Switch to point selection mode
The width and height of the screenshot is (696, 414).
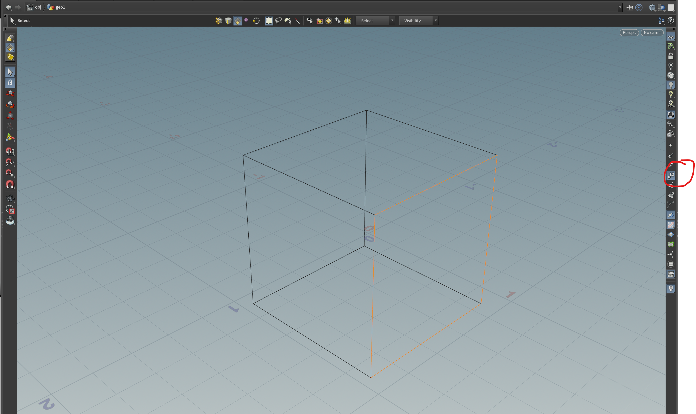click(219, 21)
